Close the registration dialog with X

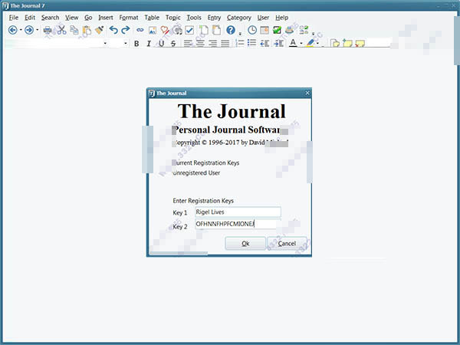coord(307,93)
